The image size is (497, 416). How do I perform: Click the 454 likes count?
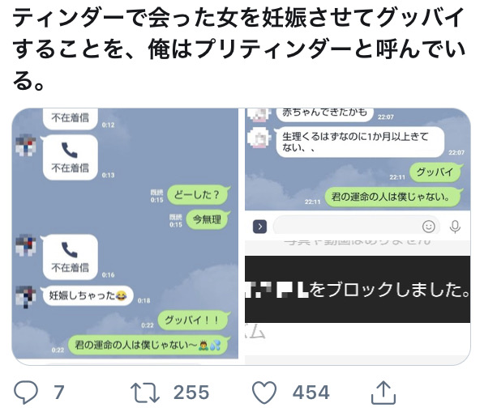coord(311,393)
